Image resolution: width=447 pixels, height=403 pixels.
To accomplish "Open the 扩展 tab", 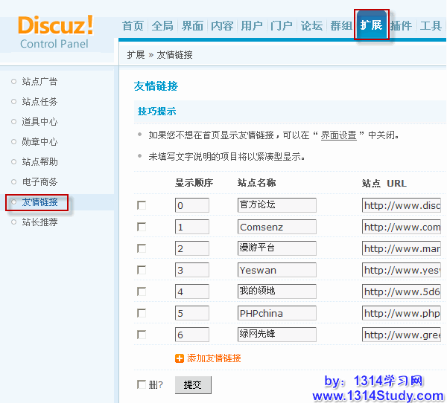I will point(371,26).
